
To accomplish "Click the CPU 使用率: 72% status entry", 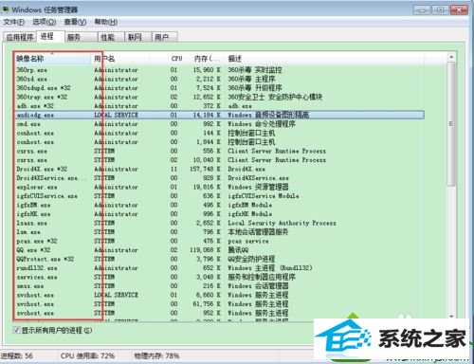I will [x=87, y=355].
